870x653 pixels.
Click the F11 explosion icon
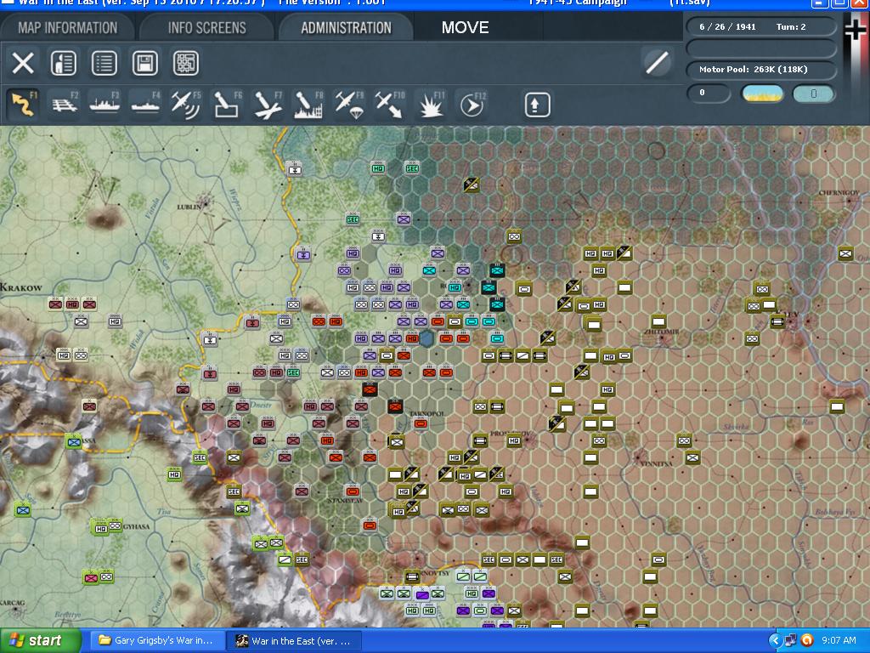(431, 105)
